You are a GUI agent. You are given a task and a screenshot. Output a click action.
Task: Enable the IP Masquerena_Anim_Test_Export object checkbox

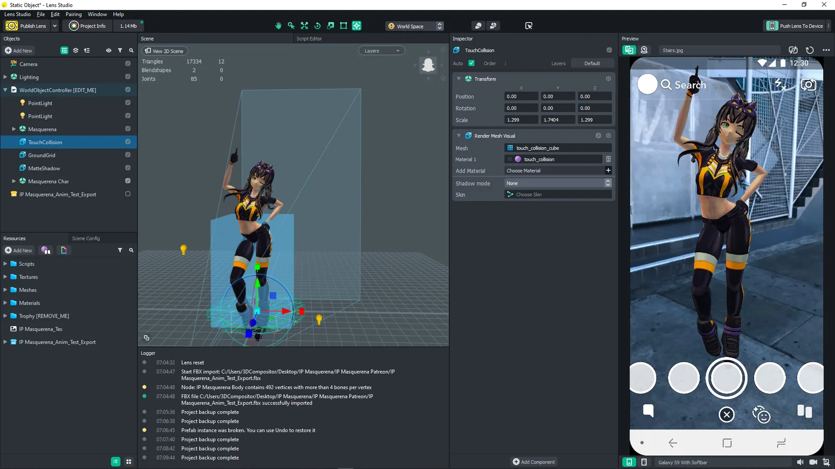[x=128, y=194]
